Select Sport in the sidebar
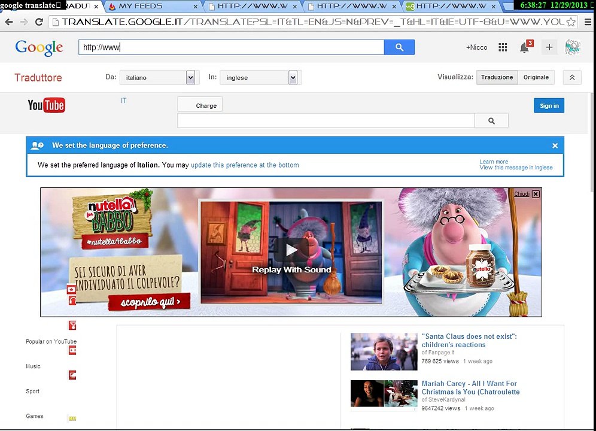 click(33, 391)
